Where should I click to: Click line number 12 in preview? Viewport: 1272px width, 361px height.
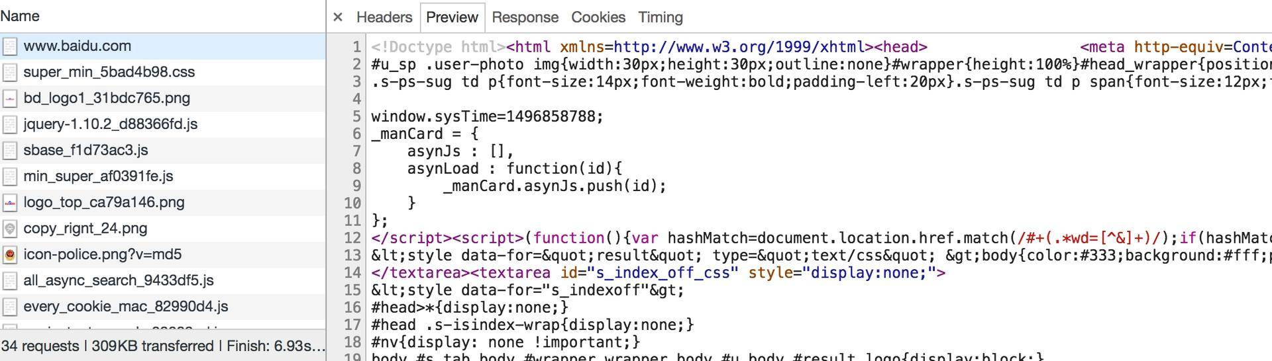[x=352, y=238]
